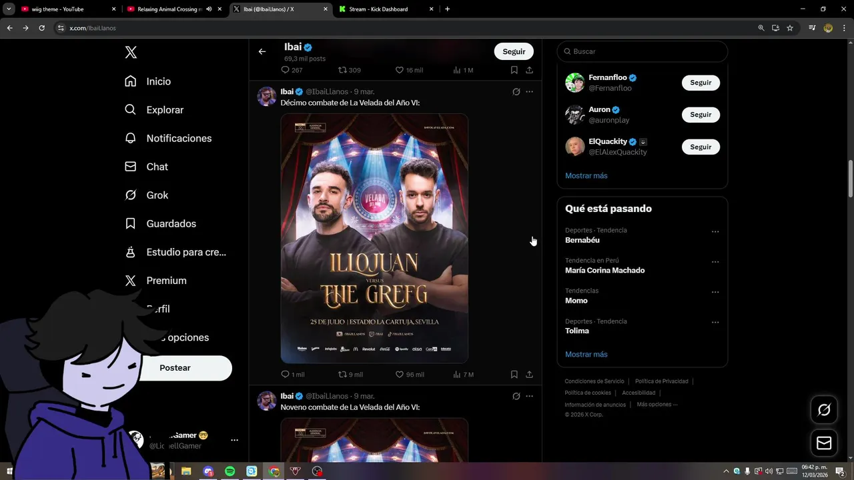
Task: Open Condiciones de Servicio footer link
Action: pyautogui.click(x=594, y=381)
